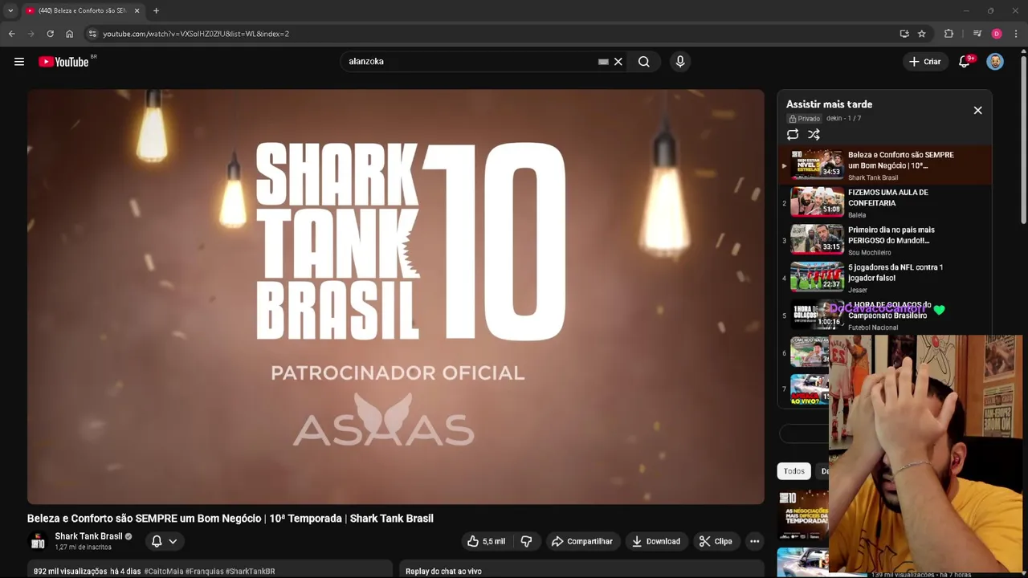Click the Download button
This screenshot has height=578, width=1028.
(x=655, y=541)
